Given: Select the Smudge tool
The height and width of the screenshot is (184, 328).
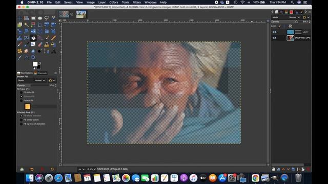Looking at the screenshot, I should point(27,51).
